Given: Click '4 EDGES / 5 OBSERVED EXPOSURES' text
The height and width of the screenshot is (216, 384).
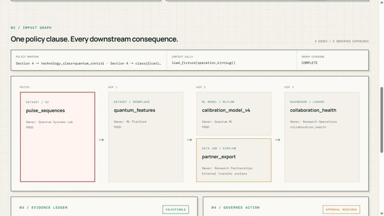Looking at the screenshot, I should click(342, 41).
